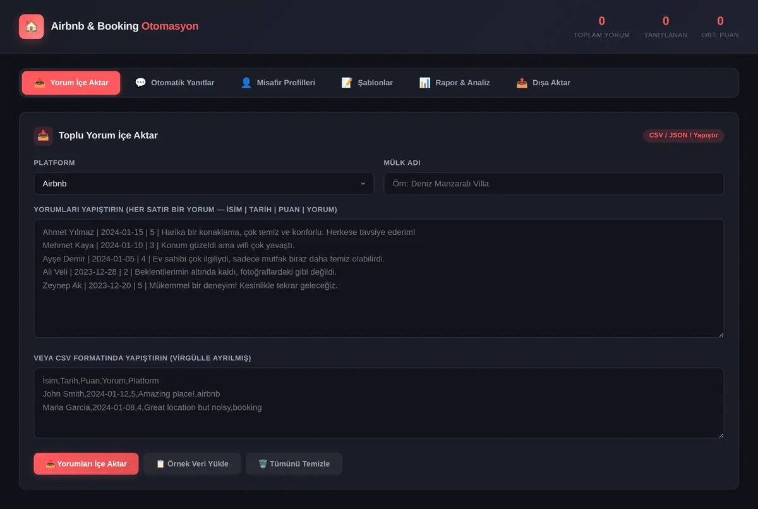Click the Airbnb & Booking Otomasyon title
Screen dimensions: 758x509
click(x=125, y=27)
